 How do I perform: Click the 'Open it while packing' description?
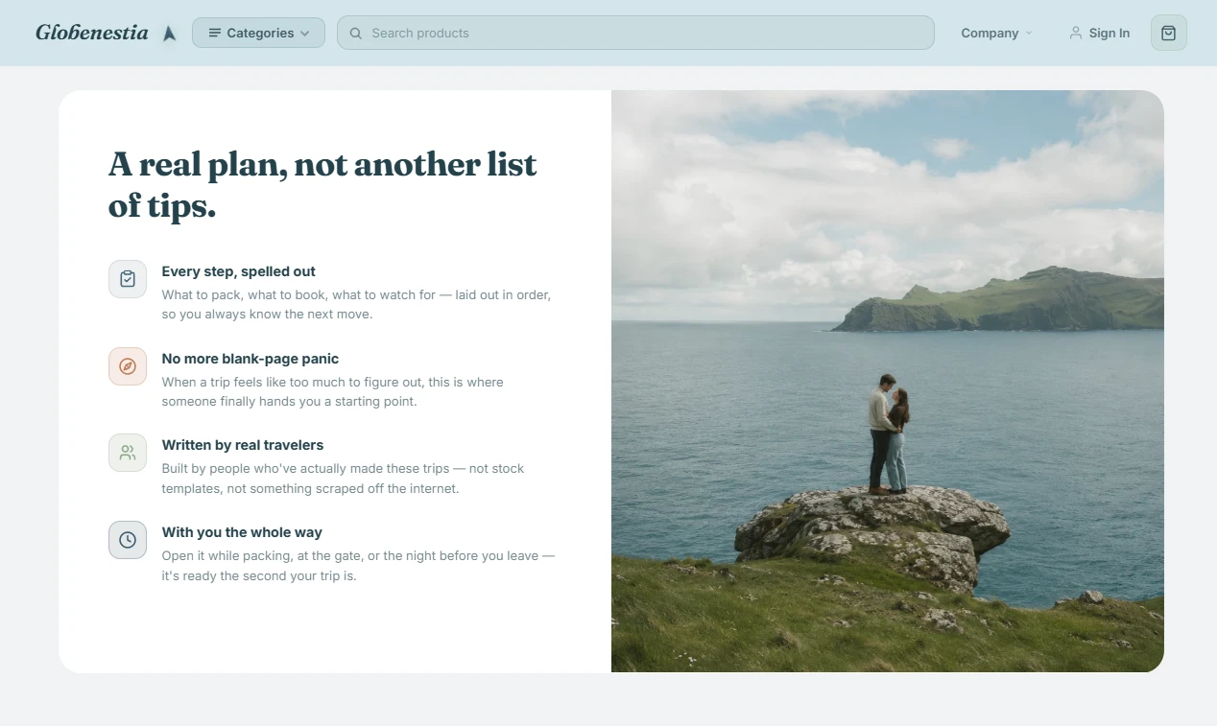click(x=359, y=566)
